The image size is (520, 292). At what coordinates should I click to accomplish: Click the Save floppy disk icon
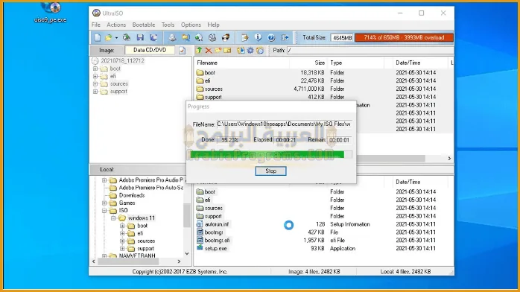click(140, 37)
